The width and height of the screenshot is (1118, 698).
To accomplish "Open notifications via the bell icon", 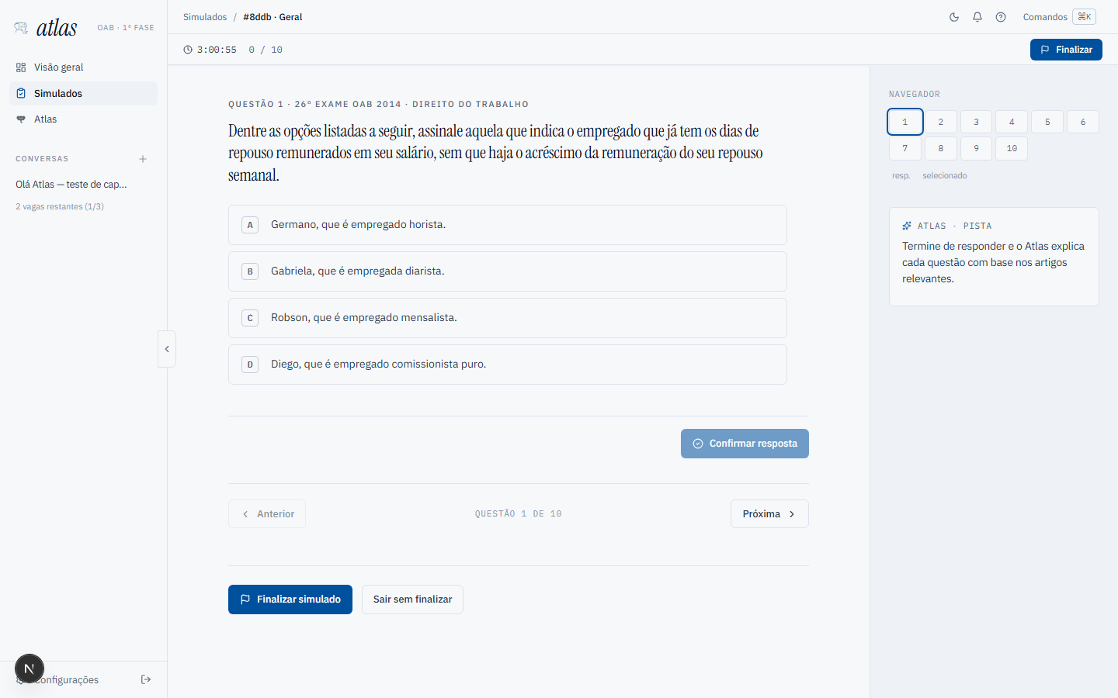I will (977, 17).
